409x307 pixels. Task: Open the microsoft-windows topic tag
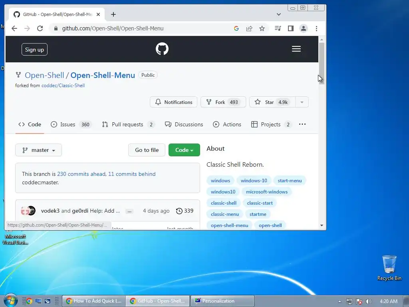(266, 192)
